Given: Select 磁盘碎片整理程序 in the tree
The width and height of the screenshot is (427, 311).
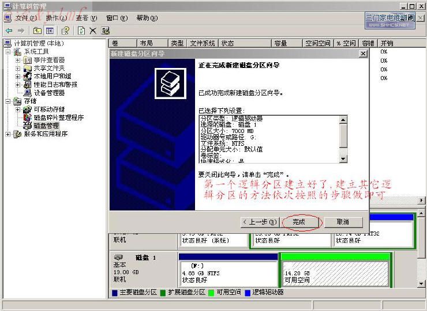Looking at the screenshot, I should pyautogui.click(x=58, y=117).
